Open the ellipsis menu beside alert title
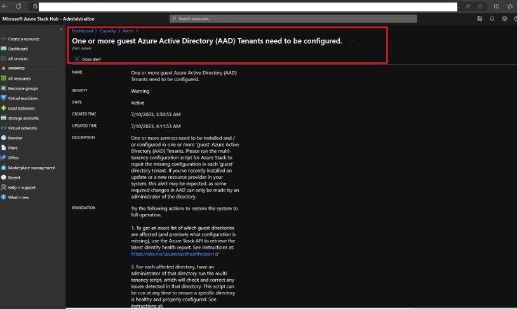Image resolution: width=517 pixels, height=309 pixels. pos(352,41)
